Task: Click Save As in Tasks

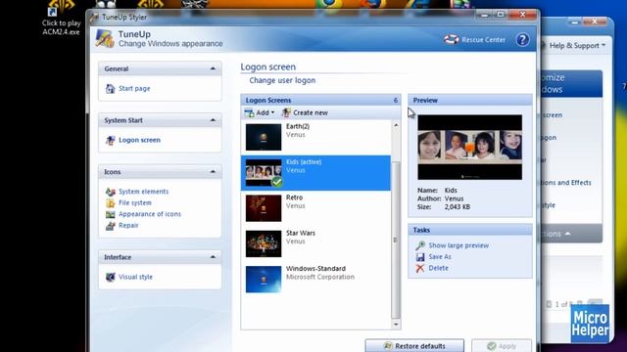Action: coord(440,256)
